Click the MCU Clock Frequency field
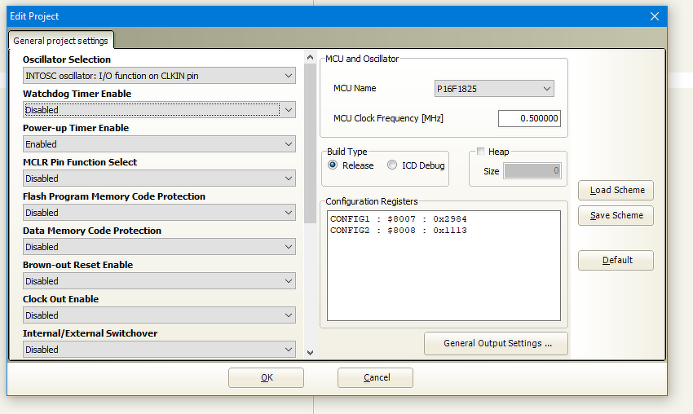Viewport: 693px width, 414px height. [x=529, y=118]
